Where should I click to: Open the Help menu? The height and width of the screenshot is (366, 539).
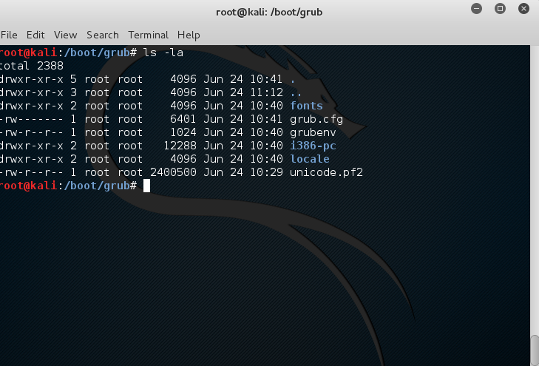click(x=189, y=35)
